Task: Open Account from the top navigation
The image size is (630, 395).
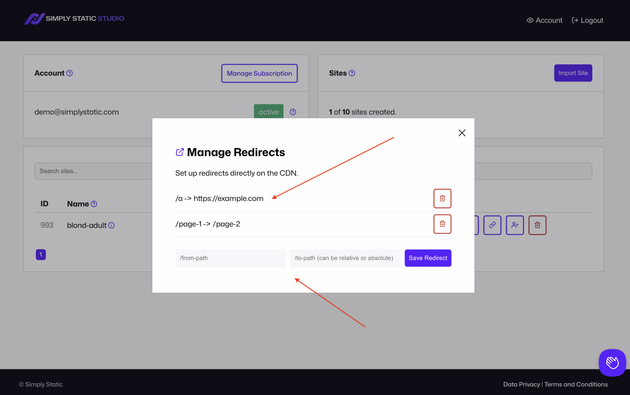Action: (544, 20)
